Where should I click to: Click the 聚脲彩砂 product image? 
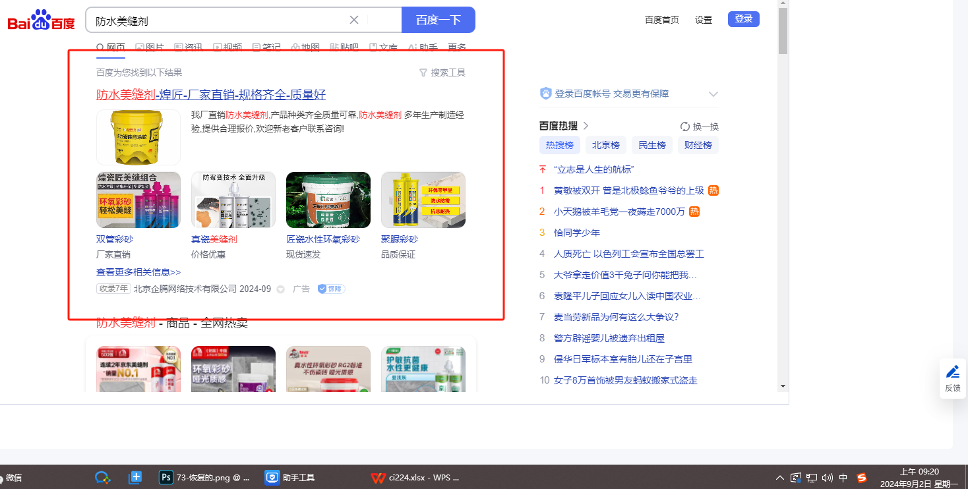click(x=423, y=200)
